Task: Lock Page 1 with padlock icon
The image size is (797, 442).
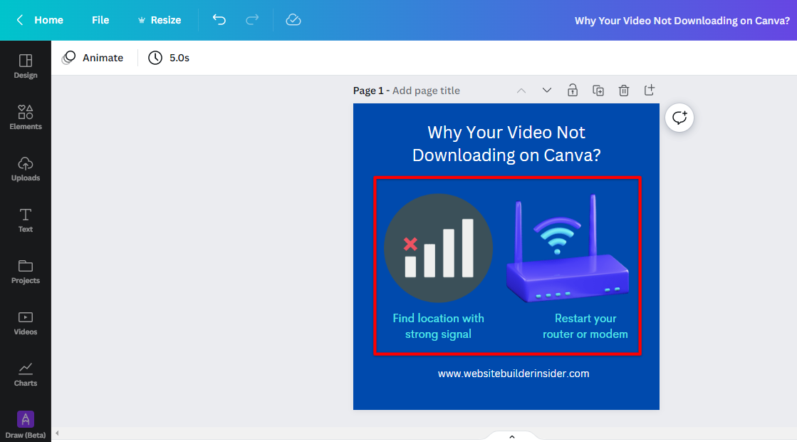Action: 572,91
